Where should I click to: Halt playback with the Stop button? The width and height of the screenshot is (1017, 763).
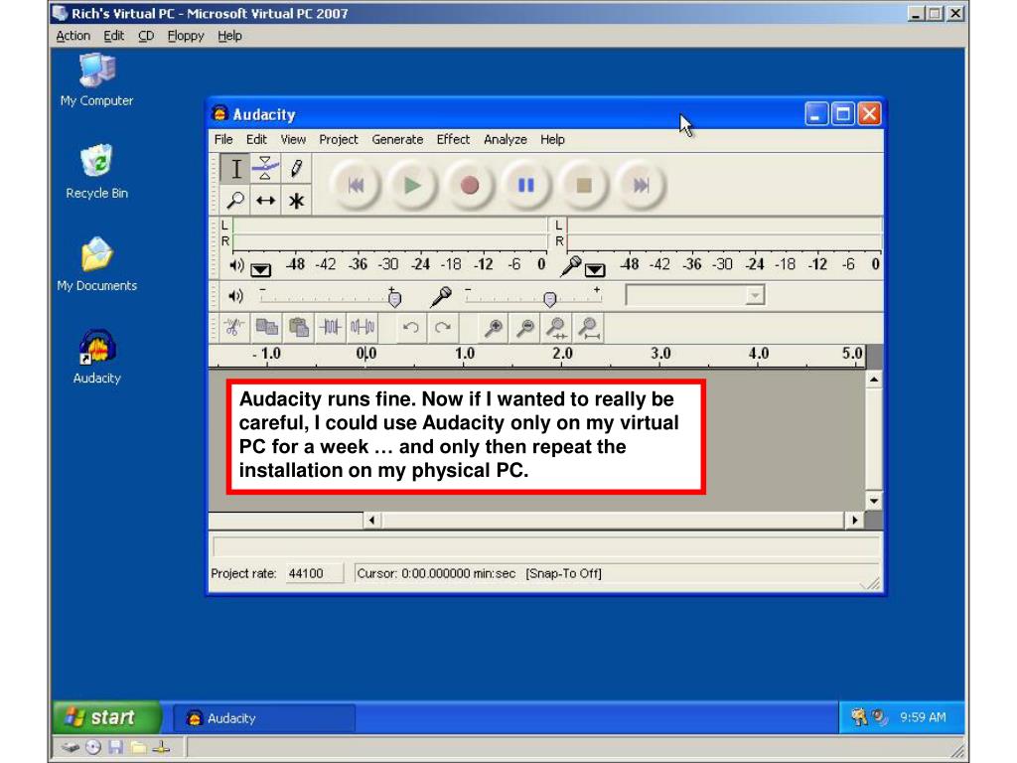pos(584,186)
